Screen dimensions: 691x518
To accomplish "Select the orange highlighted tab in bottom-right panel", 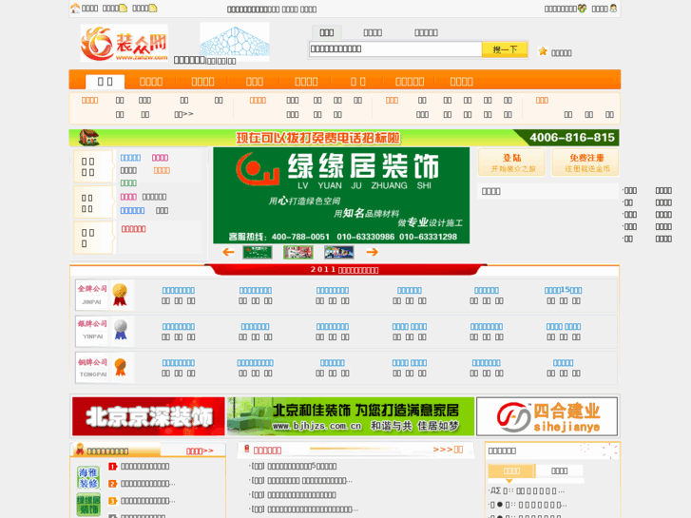I will pos(511,470).
